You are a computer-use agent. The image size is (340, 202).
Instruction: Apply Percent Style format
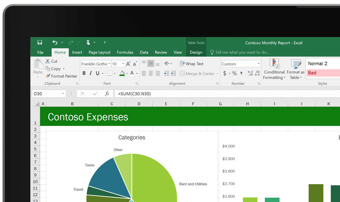pos(235,73)
